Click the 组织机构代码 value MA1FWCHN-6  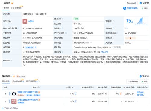click(130, 33)
